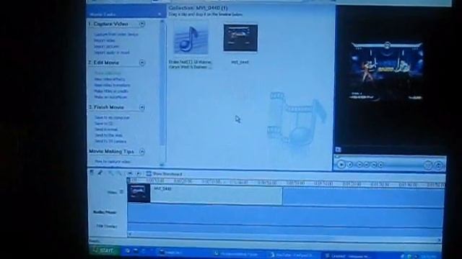Rewind the timeline

coord(130,173)
